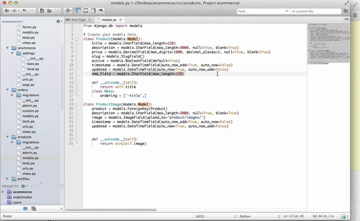The image size is (360, 221).
Task: Open the Find history dropdown arrow
Action: (x=286, y=11)
